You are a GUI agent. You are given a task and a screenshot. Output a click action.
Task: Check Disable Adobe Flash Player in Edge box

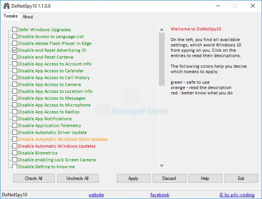click(x=15, y=43)
